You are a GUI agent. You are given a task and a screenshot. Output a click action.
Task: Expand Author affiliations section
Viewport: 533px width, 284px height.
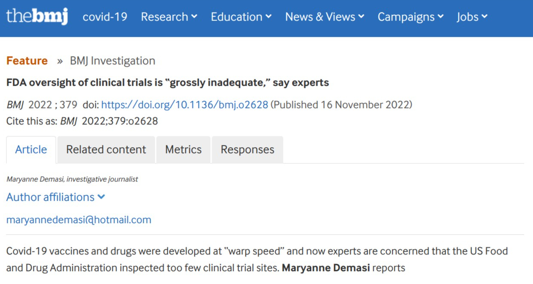(x=55, y=197)
